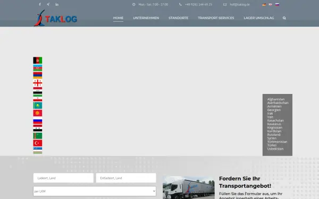Select the Kazakhstan flag
The width and height of the screenshot is (319, 199).
(38, 106)
